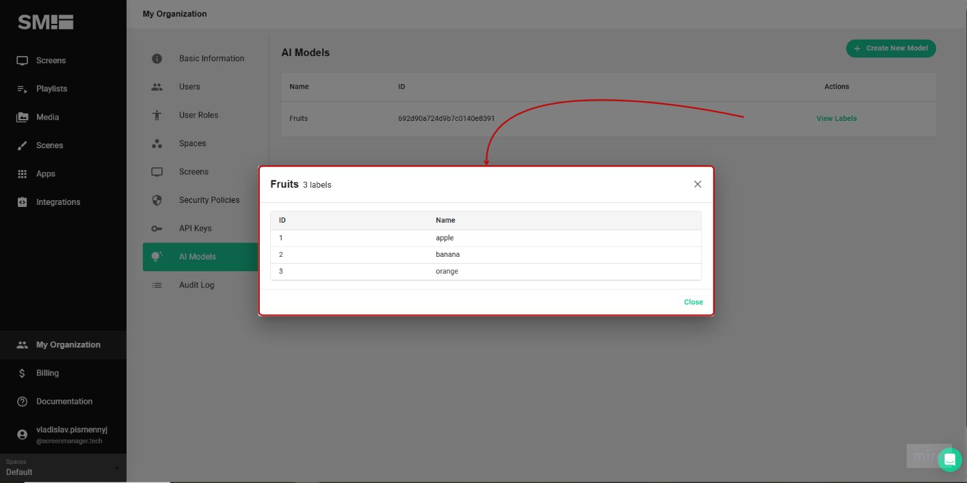Open the chat support bubble icon
This screenshot has height=483, width=967.
pyautogui.click(x=949, y=460)
